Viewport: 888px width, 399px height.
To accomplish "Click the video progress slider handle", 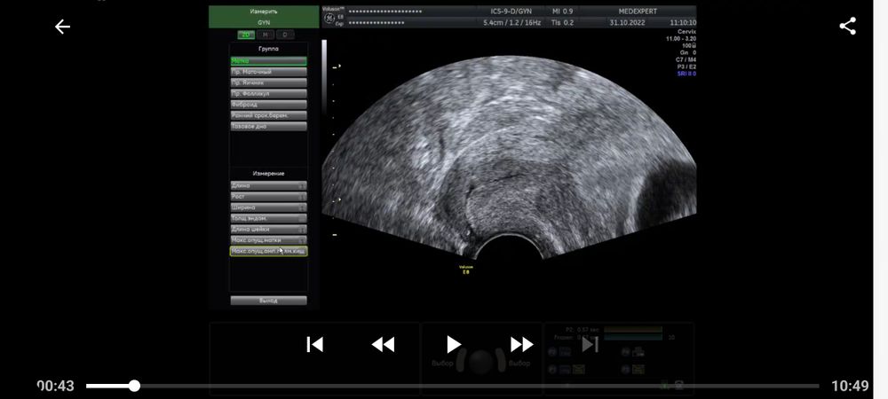I will 134,386.
